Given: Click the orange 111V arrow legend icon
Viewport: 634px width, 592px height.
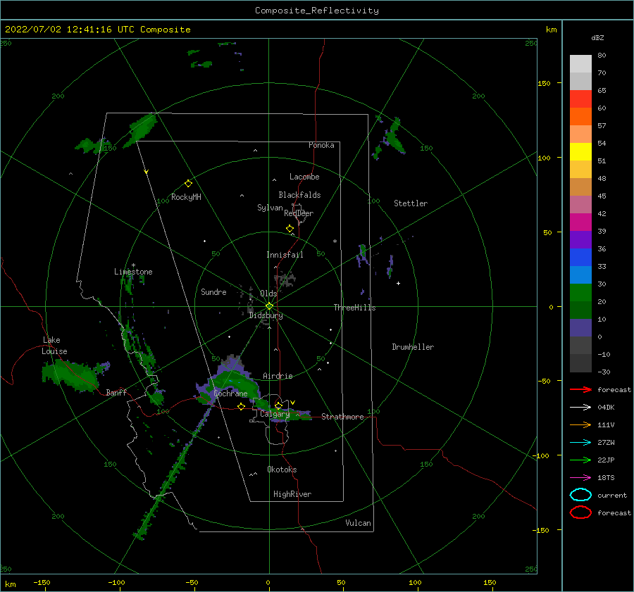Looking at the screenshot, I should [x=580, y=424].
